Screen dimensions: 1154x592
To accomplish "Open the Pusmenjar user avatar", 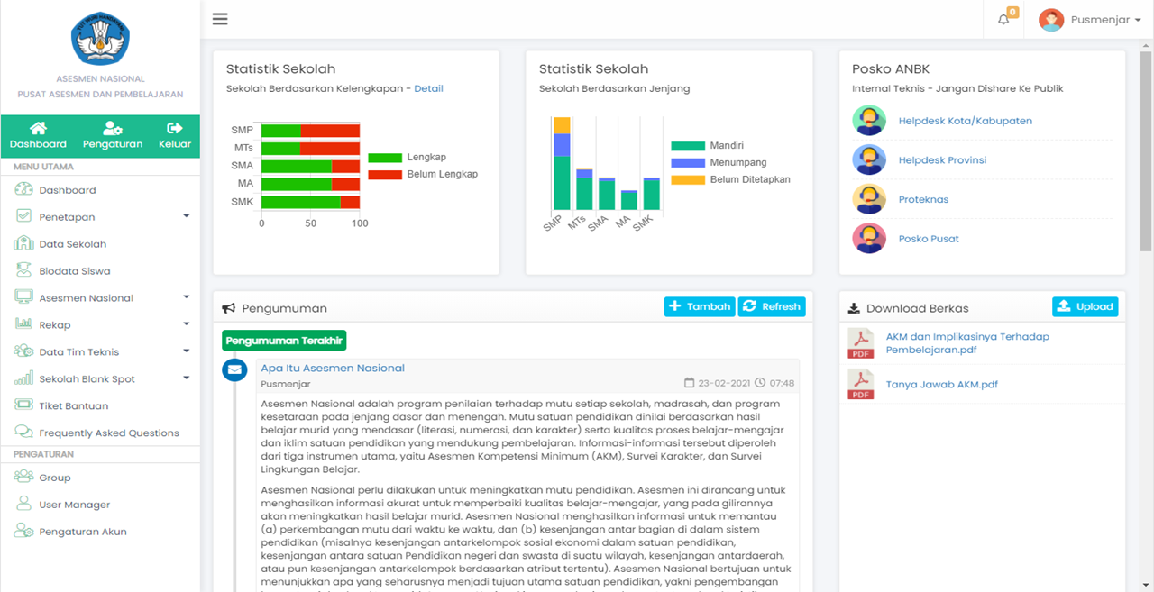I will pyautogui.click(x=1051, y=20).
